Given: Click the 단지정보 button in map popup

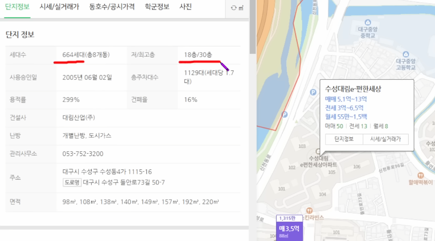Looking at the screenshot, I should pos(344,139).
